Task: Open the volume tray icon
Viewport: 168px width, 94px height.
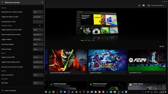Action: [157, 92]
